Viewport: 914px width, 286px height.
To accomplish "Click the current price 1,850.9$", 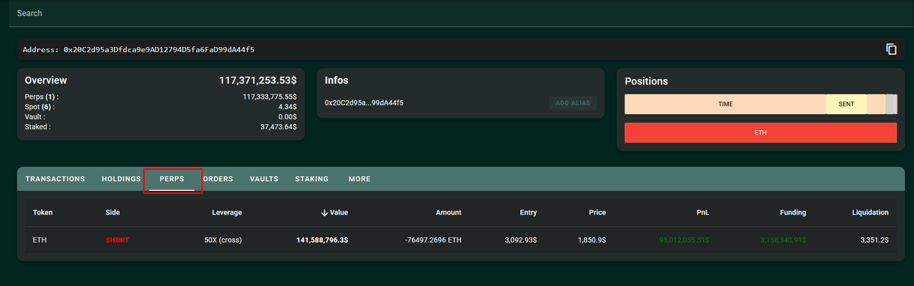I will click(x=592, y=240).
